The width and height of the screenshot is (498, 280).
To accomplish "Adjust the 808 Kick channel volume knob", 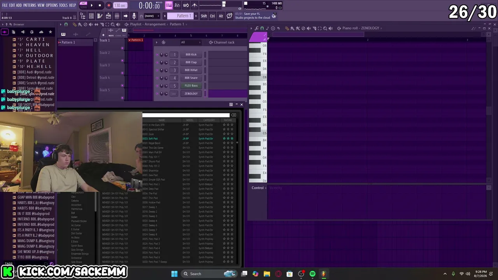I will click(166, 55).
